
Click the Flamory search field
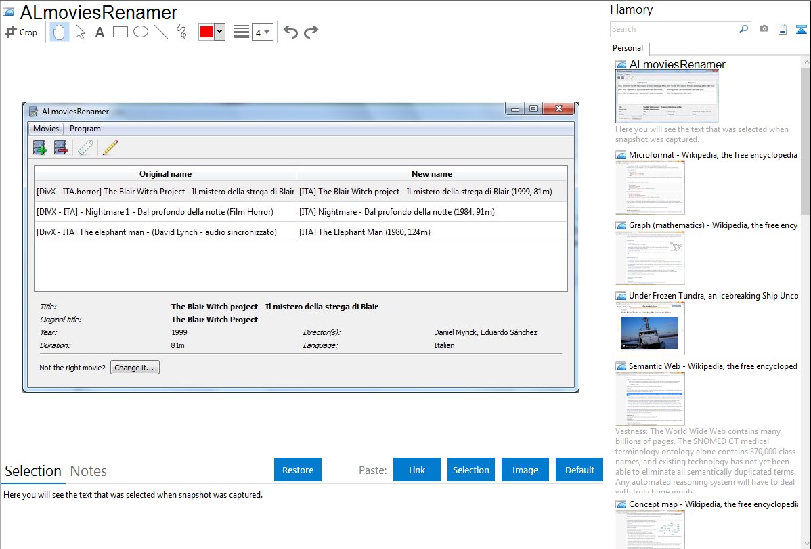[674, 29]
